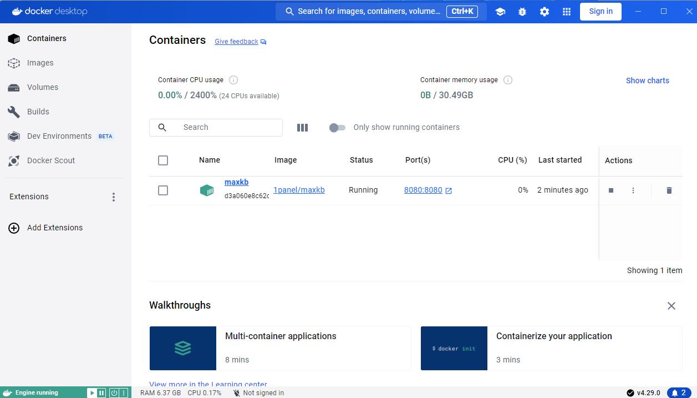Click the Sign in button

coord(601,11)
